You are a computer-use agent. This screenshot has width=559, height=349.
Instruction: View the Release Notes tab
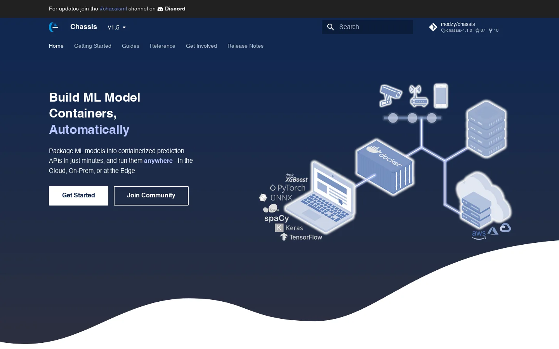point(245,46)
